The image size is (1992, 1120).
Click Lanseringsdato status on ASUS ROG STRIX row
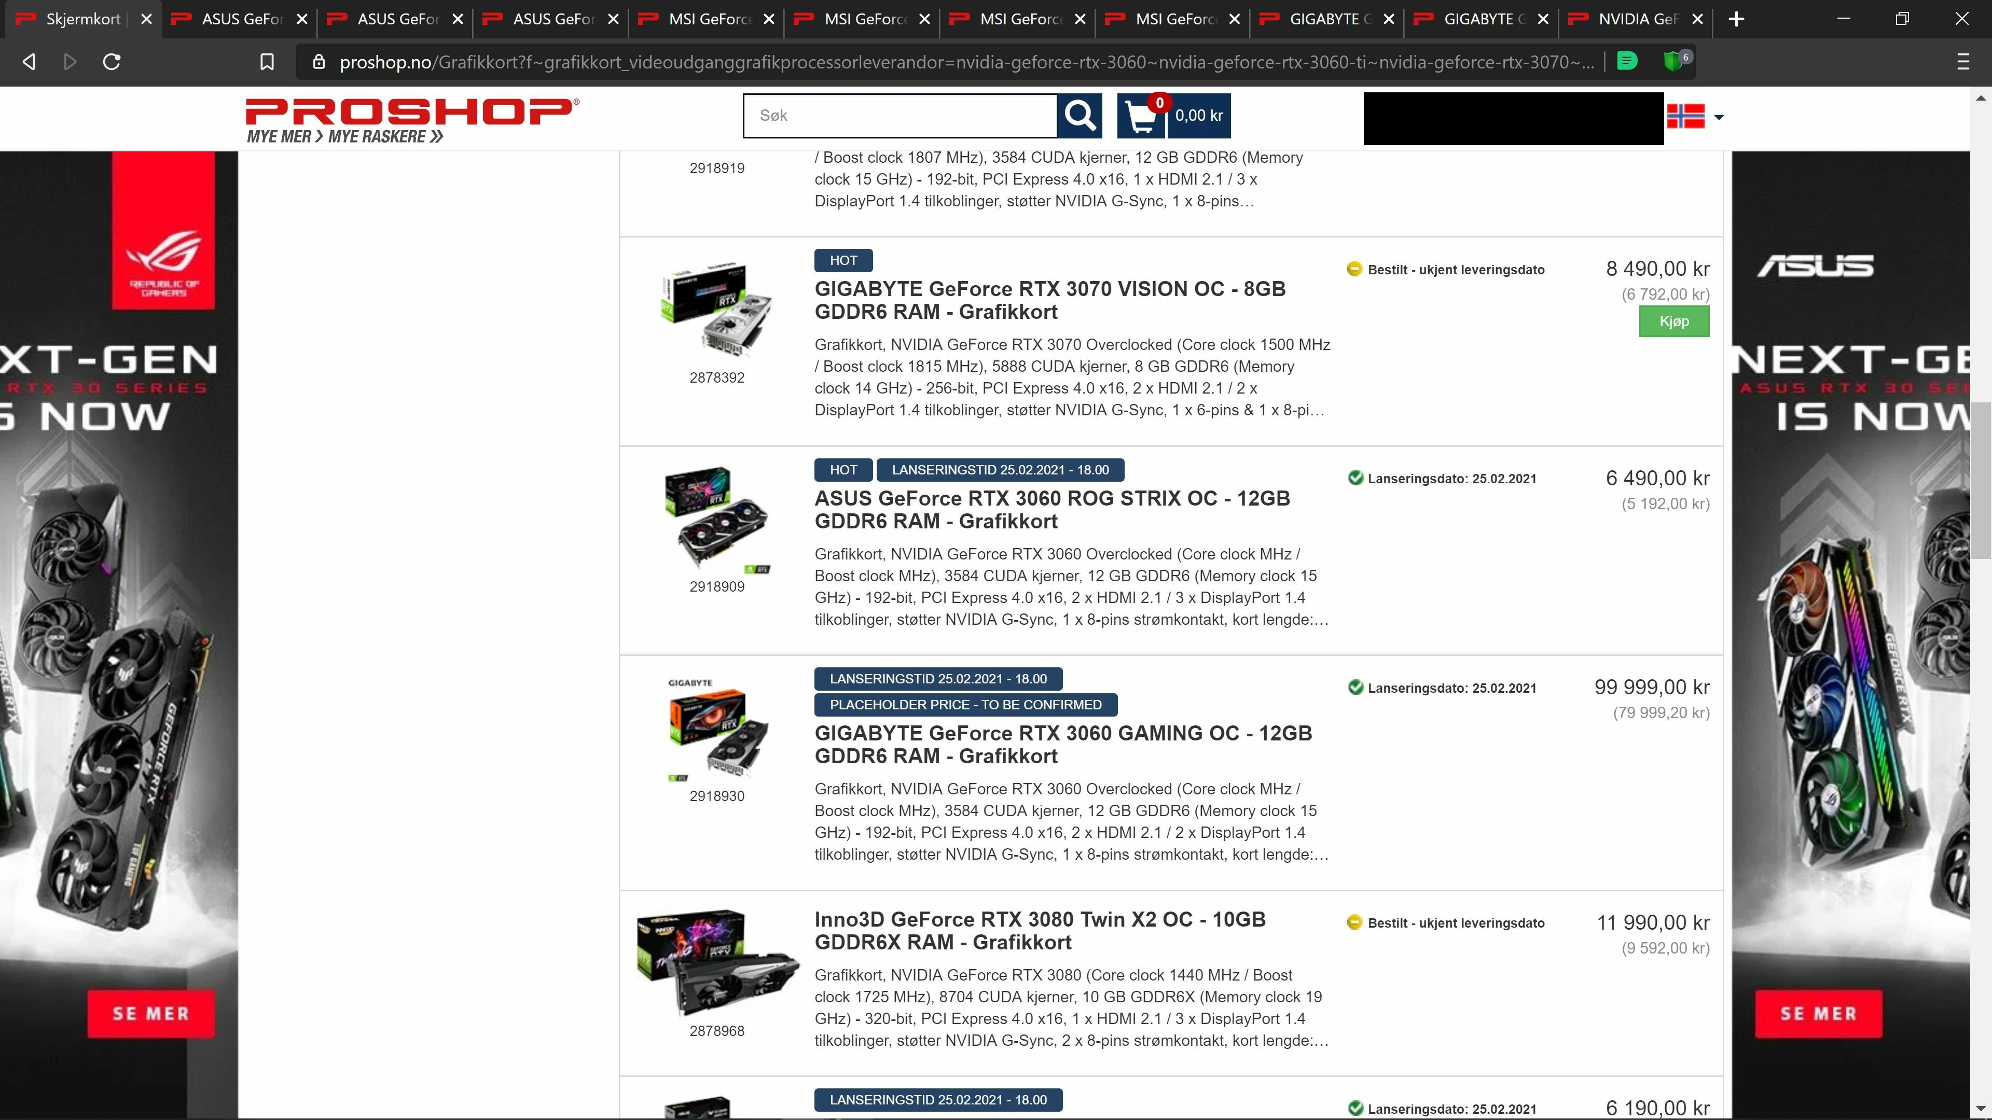(x=1442, y=479)
